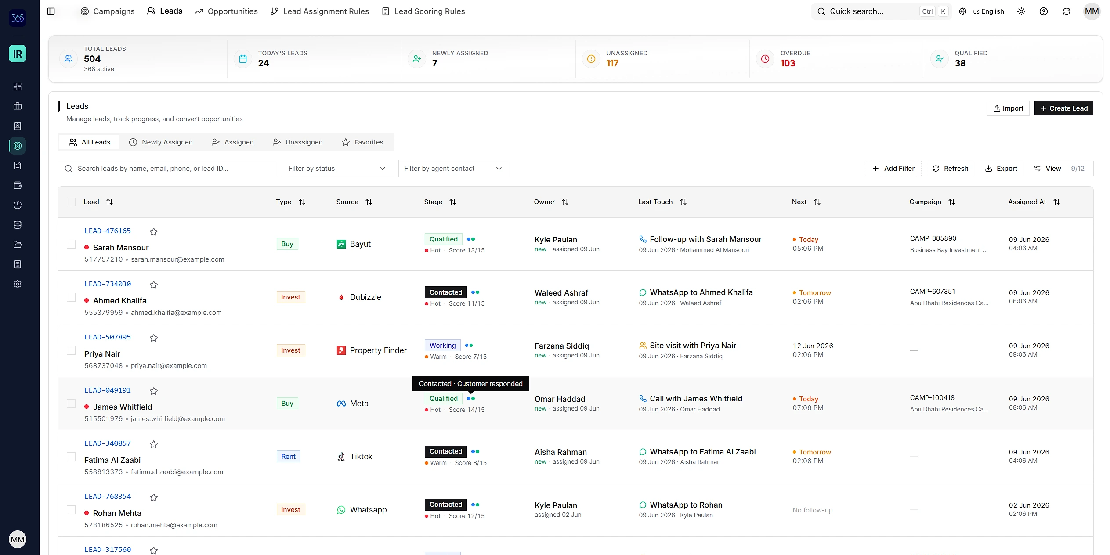This screenshot has width=1110, height=555.
Task: Open the calculator sidebar icon
Action: (x=18, y=264)
